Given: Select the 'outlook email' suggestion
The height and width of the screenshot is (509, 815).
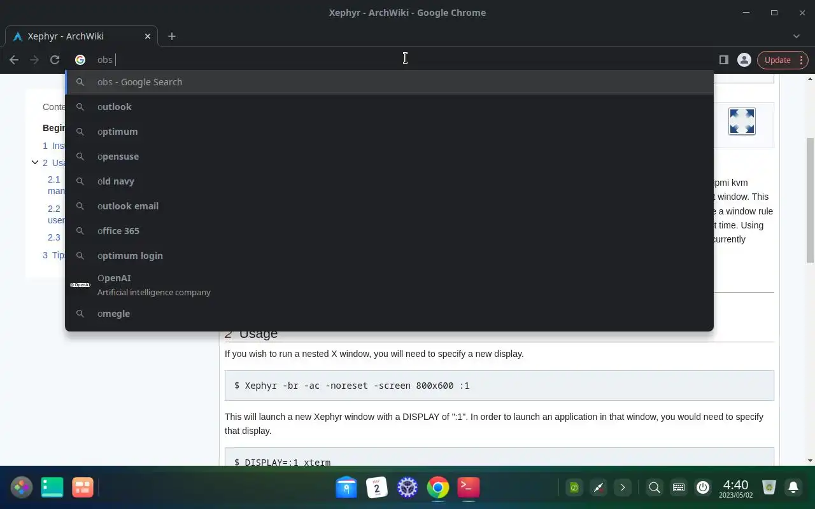Looking at the screenshot, I should pyautogui.click(x=389, y=206).
